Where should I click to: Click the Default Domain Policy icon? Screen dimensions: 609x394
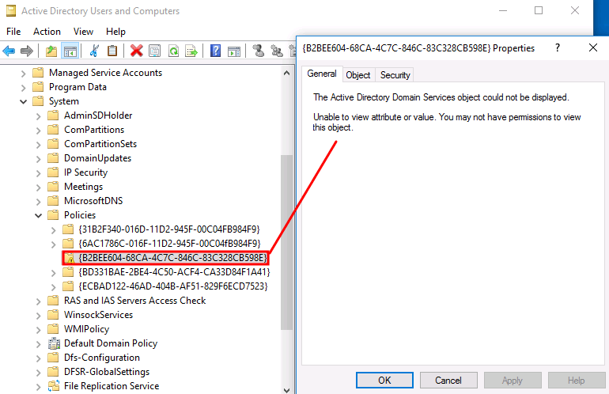pyautogui.click(x=54, y=343)
